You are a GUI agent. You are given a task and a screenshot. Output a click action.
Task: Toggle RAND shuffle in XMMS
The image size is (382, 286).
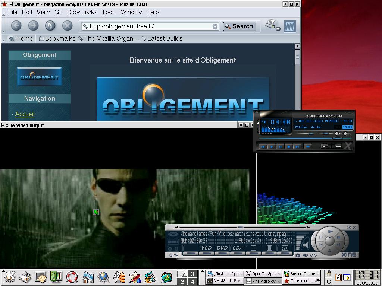[x=326, y=146]
